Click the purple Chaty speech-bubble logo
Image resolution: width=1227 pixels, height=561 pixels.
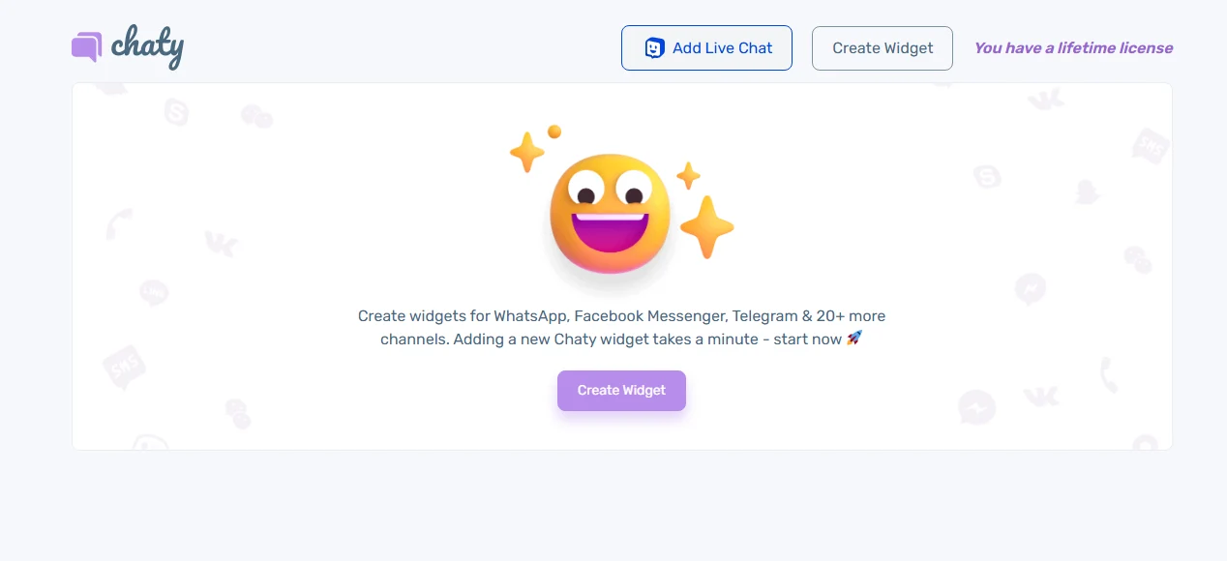tap(86, 46)
